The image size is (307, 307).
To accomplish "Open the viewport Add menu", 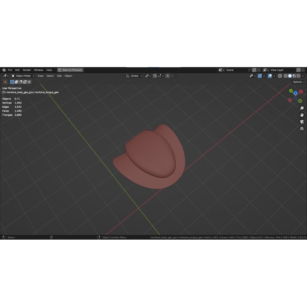I will pos(59,76).
